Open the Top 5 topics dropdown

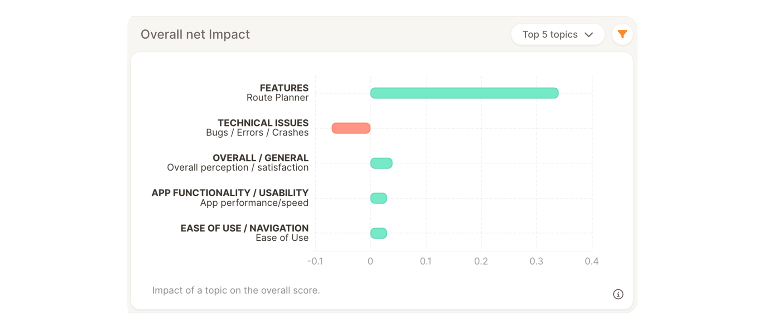[557, 34]
